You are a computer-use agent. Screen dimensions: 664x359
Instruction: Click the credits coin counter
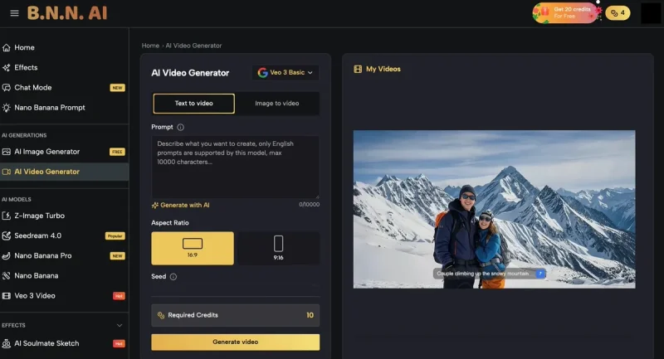point(617,13)
